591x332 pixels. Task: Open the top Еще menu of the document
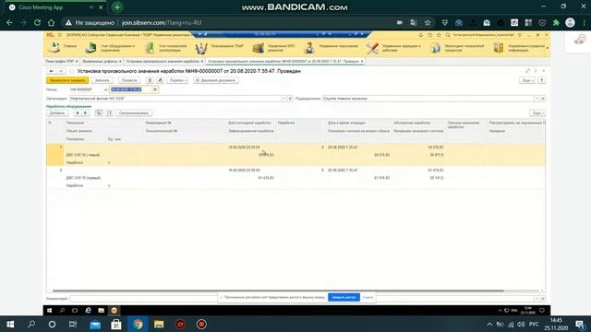[x=527, y=80]
